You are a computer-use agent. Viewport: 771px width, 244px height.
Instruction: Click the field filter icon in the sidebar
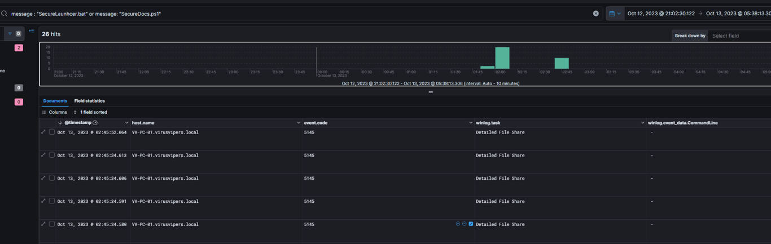click(x=10, y=34)
